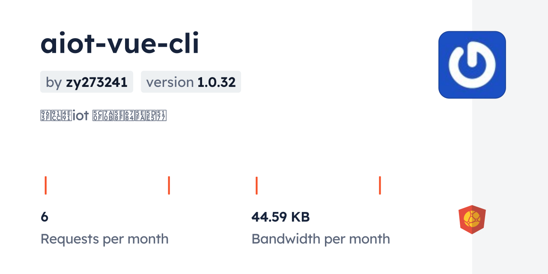
Task: Select the version number 1.0.32
Action: [216, 82]
